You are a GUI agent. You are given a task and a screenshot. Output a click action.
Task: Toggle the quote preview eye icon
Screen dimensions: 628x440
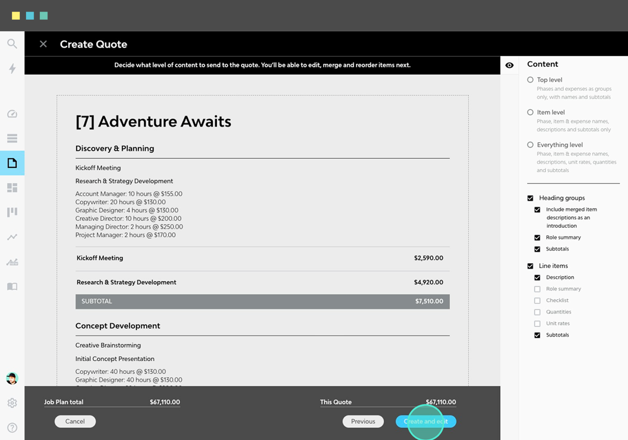pos(509,65)
